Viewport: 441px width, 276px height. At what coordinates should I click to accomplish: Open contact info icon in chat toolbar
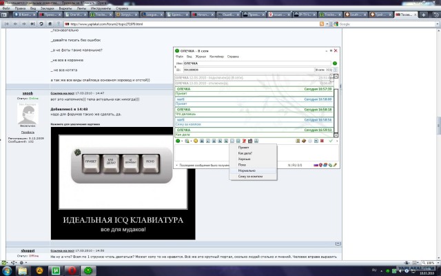298,141
